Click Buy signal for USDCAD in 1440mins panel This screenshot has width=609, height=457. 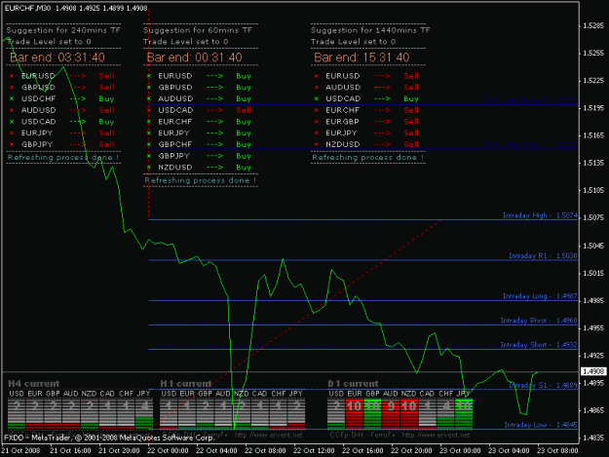411,98
